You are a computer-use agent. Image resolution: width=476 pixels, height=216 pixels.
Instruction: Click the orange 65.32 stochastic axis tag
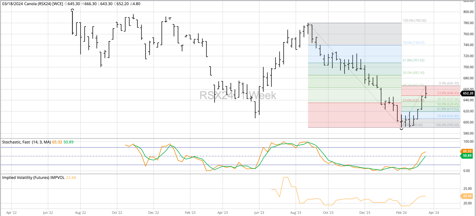(467, 151)
